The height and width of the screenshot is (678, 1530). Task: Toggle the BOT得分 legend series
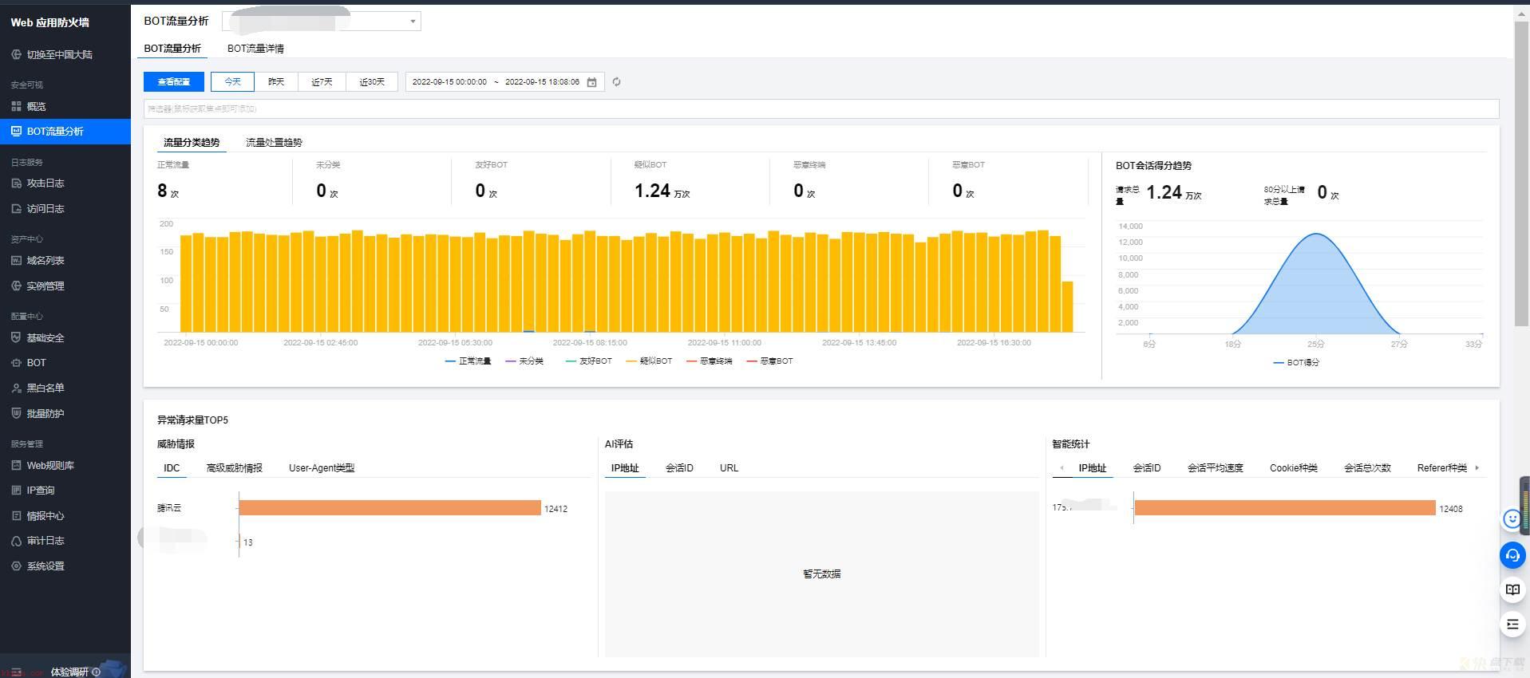click(x=1296, y=362)
